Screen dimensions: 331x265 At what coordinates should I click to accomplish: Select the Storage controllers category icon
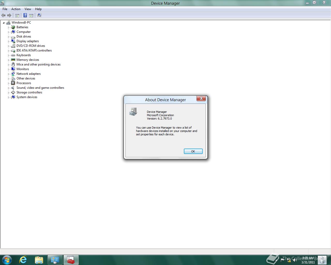click(13, 92)
